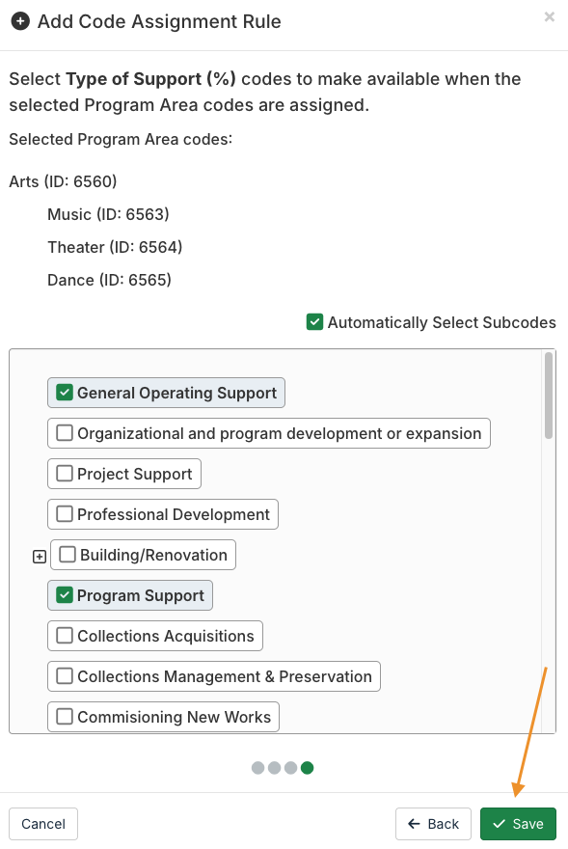This screenshot has width=568, height=849.
Task: Enable Commisioning New Works code
Action: (65, 716)
